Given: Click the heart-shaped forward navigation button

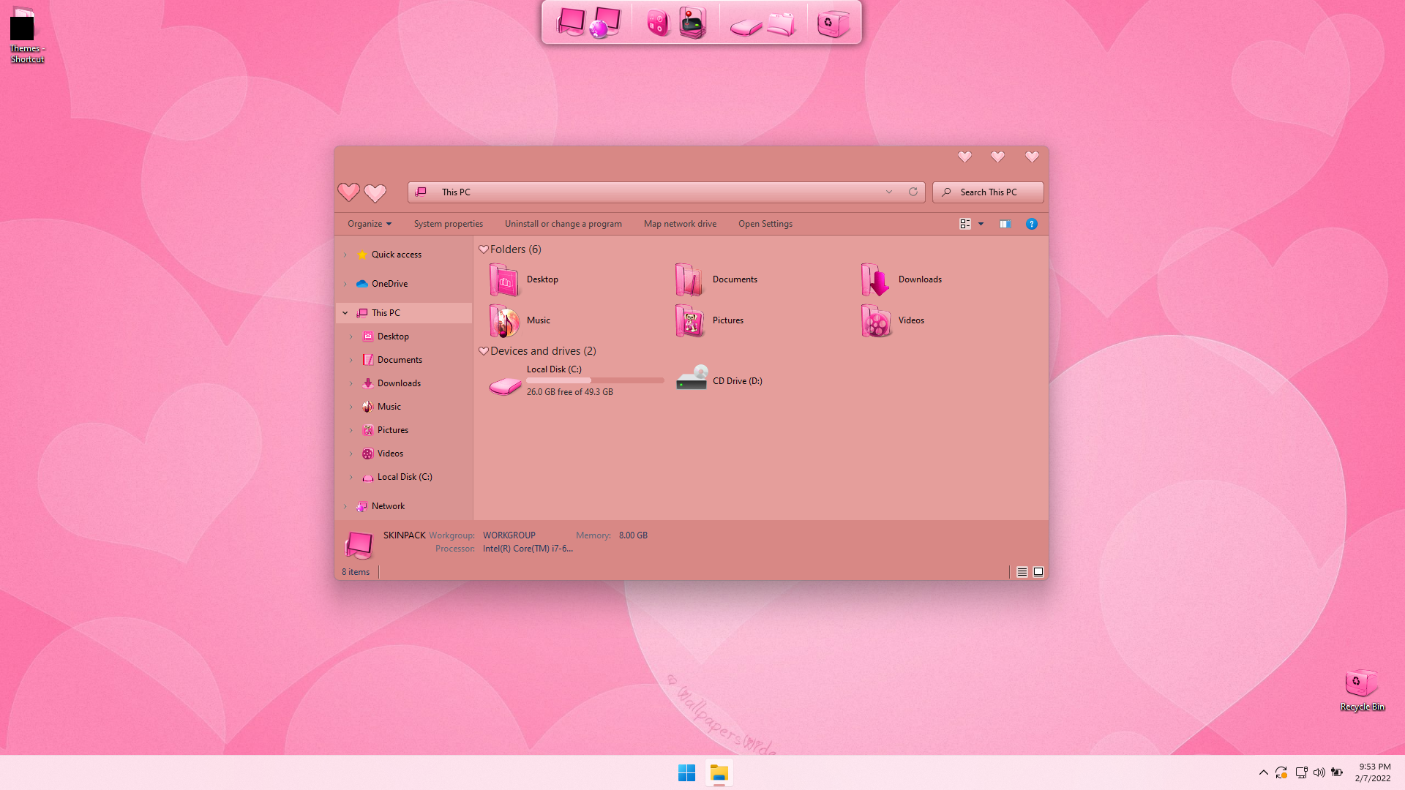Looking at the screenshot, I should point(375,193).
